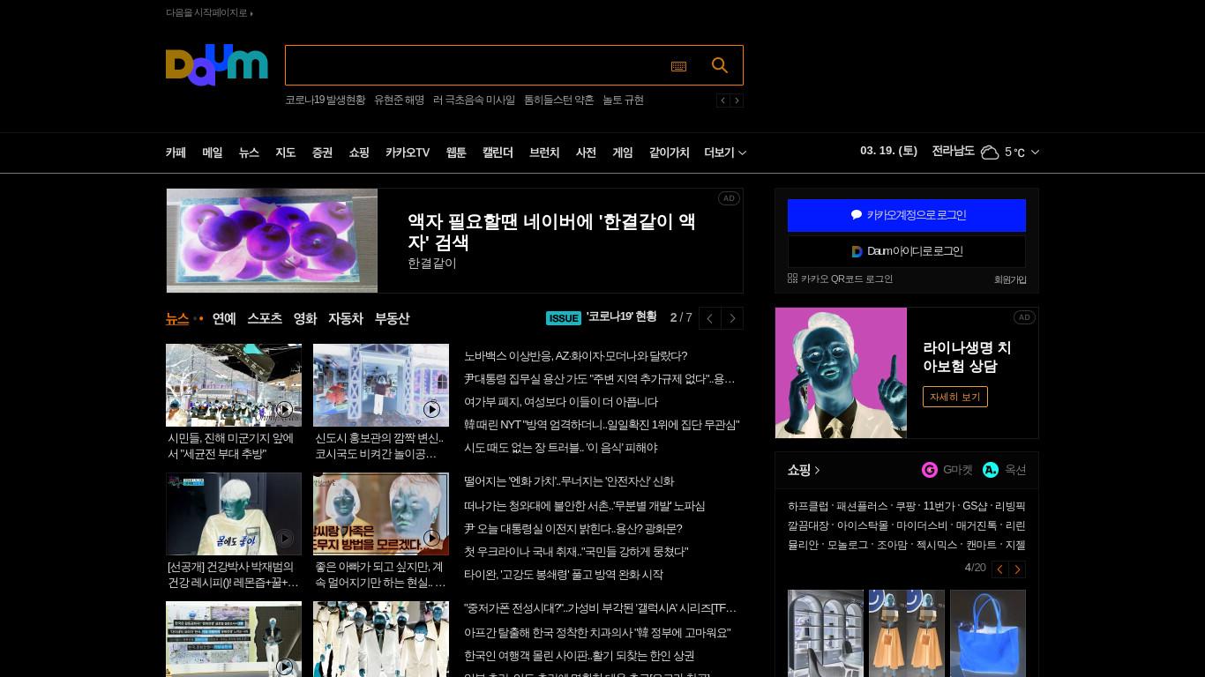Click the magnifier search button
Image resolution: width=1205 pixels, height=677 pixels.
(x=720, y=65)
